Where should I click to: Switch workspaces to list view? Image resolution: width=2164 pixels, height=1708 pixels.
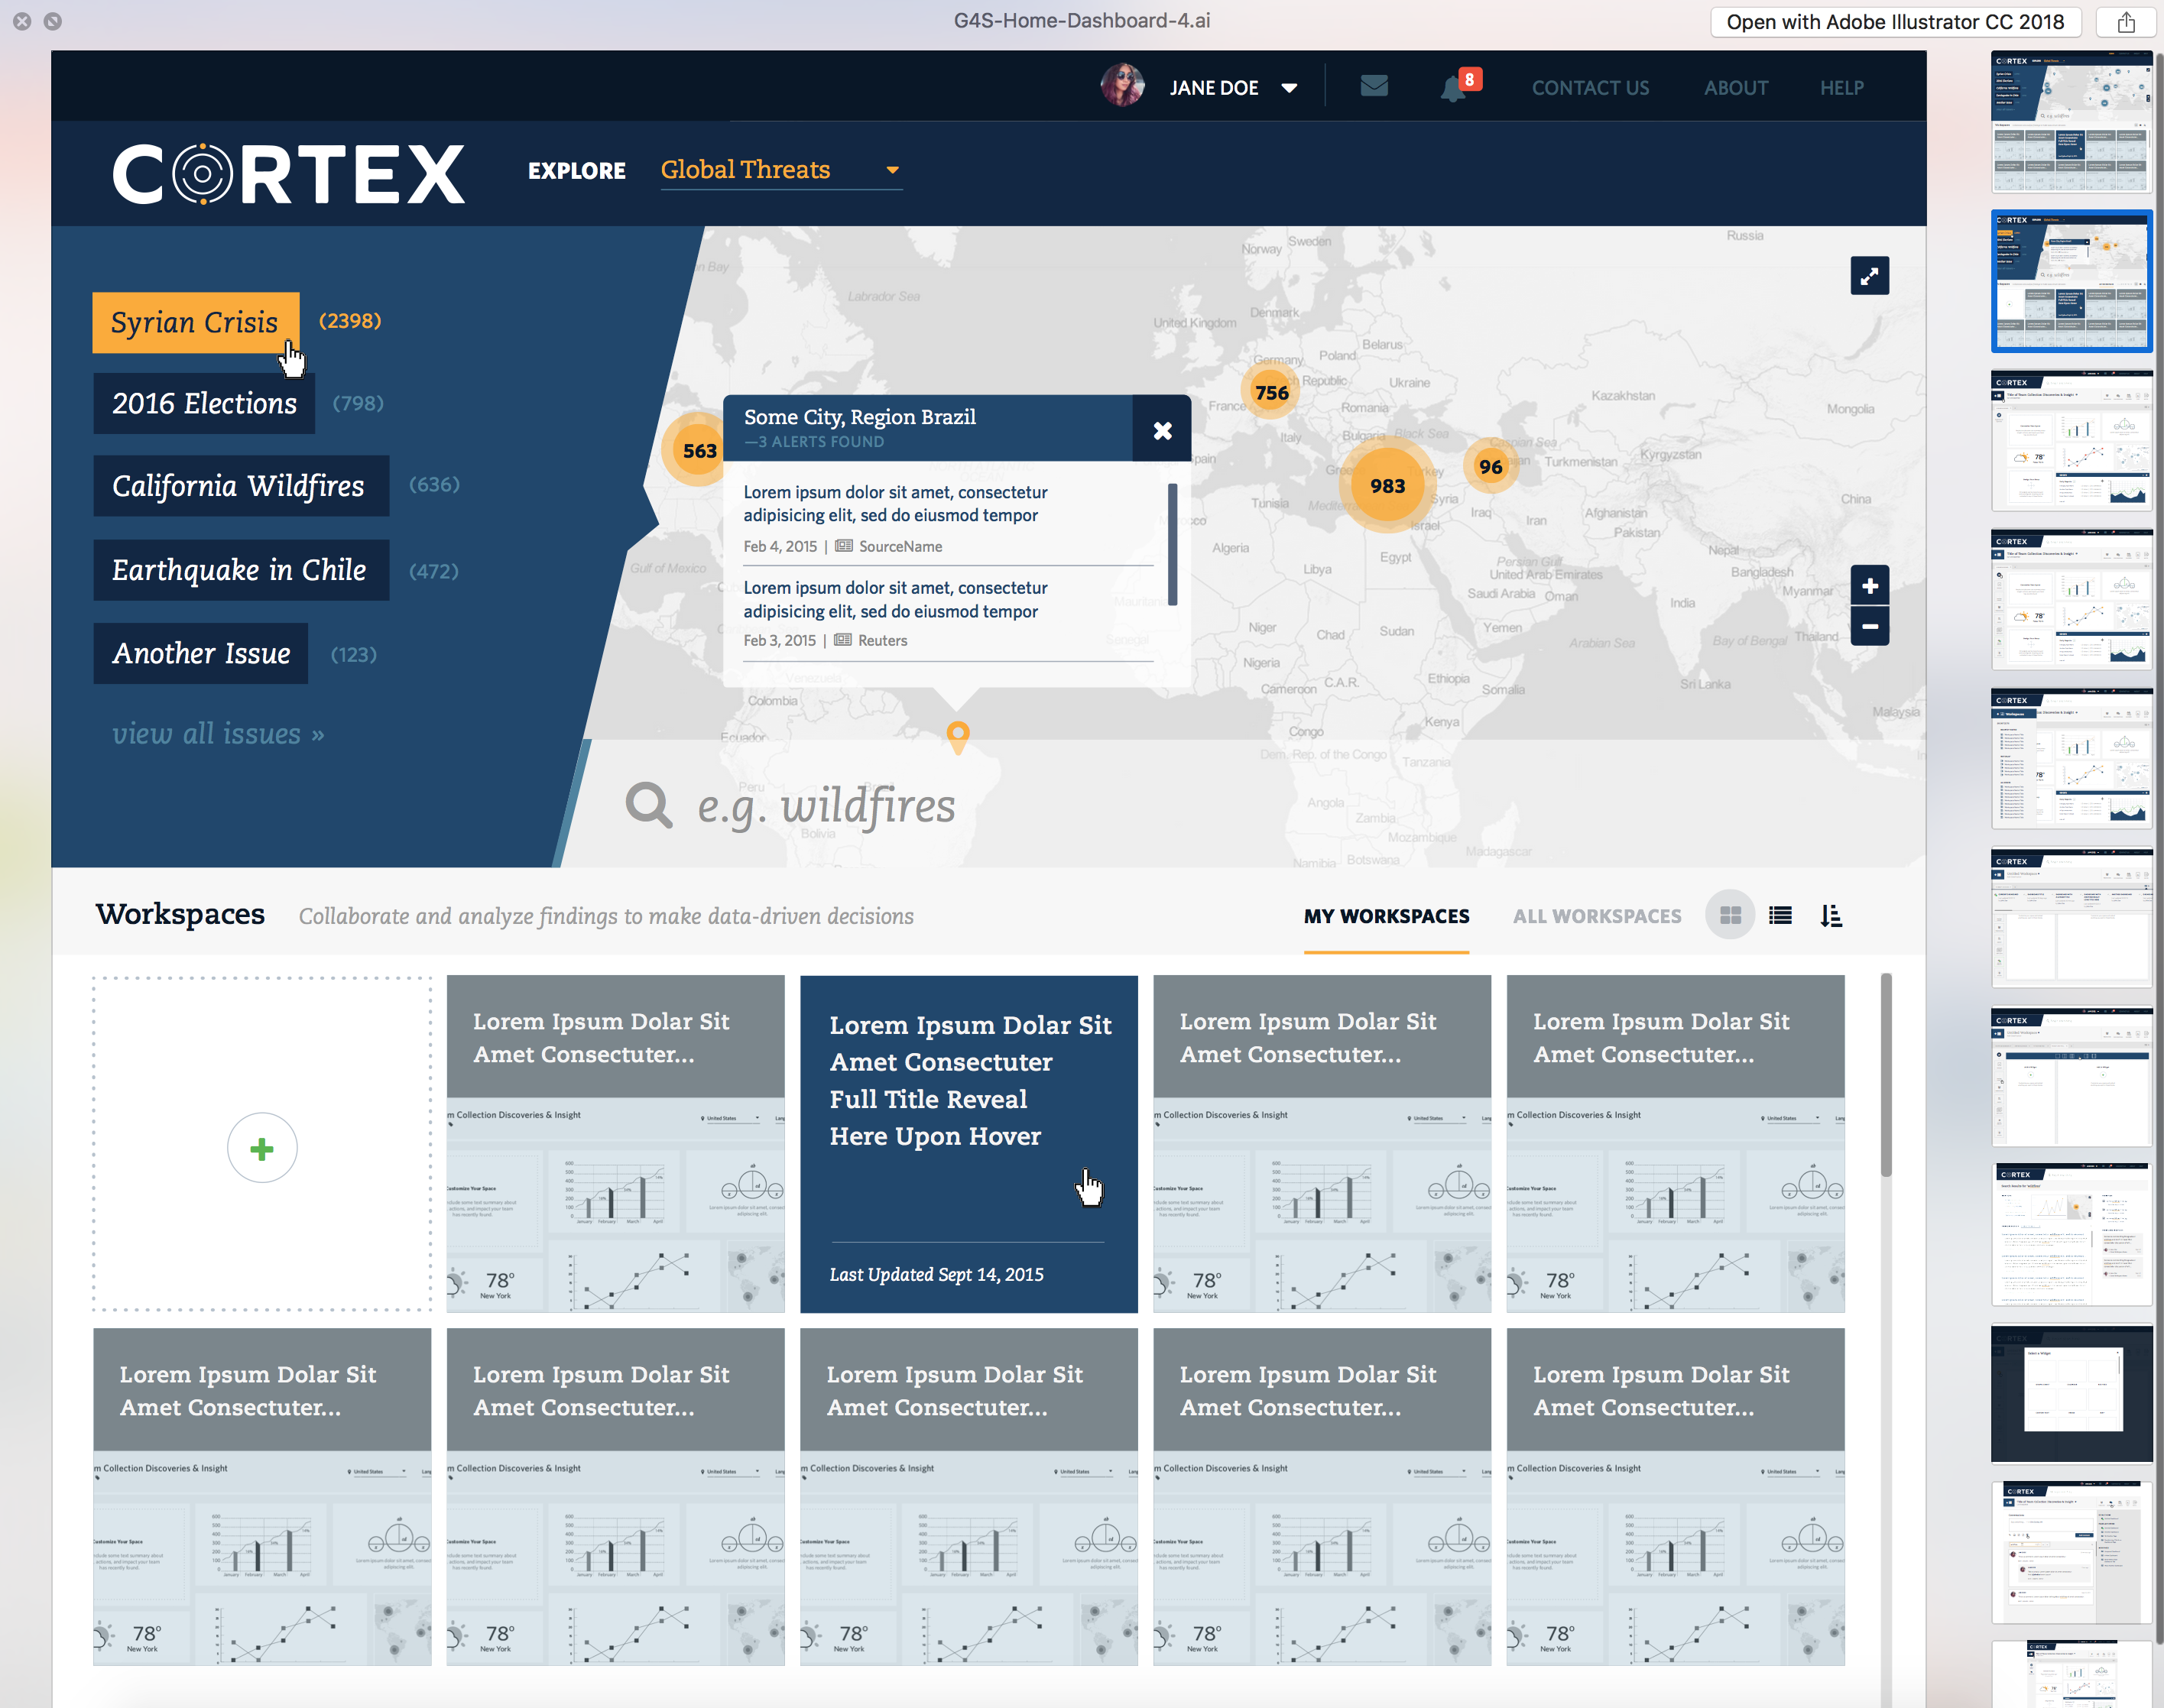pos(1780,915)
